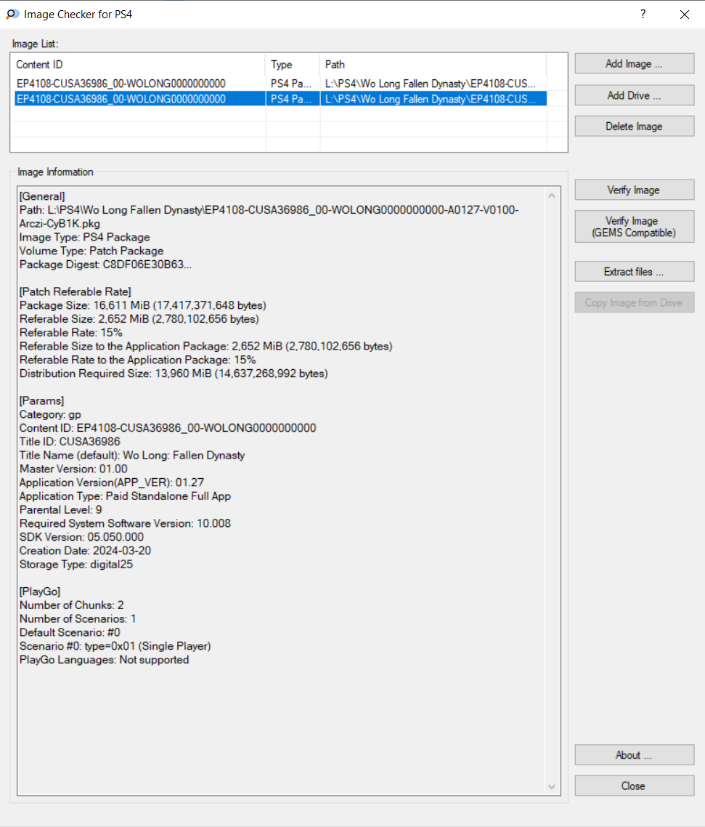
Task: Click the Path column header
Action: tap(433, 65)
